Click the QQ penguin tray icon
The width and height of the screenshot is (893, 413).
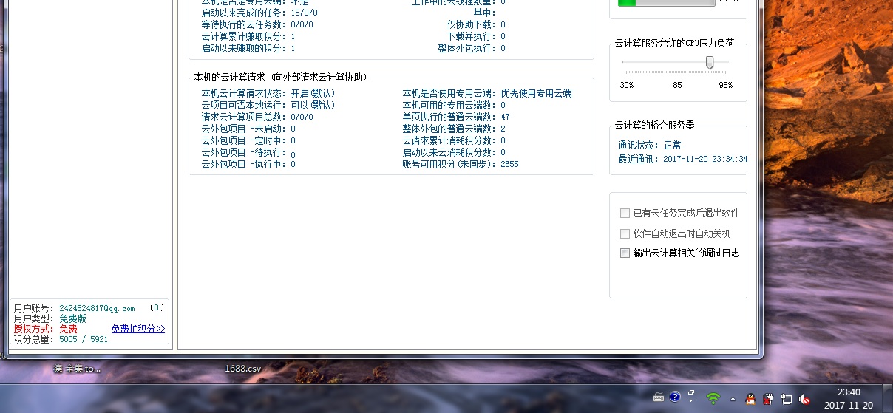pyautogui.click(x=750, y=398)
